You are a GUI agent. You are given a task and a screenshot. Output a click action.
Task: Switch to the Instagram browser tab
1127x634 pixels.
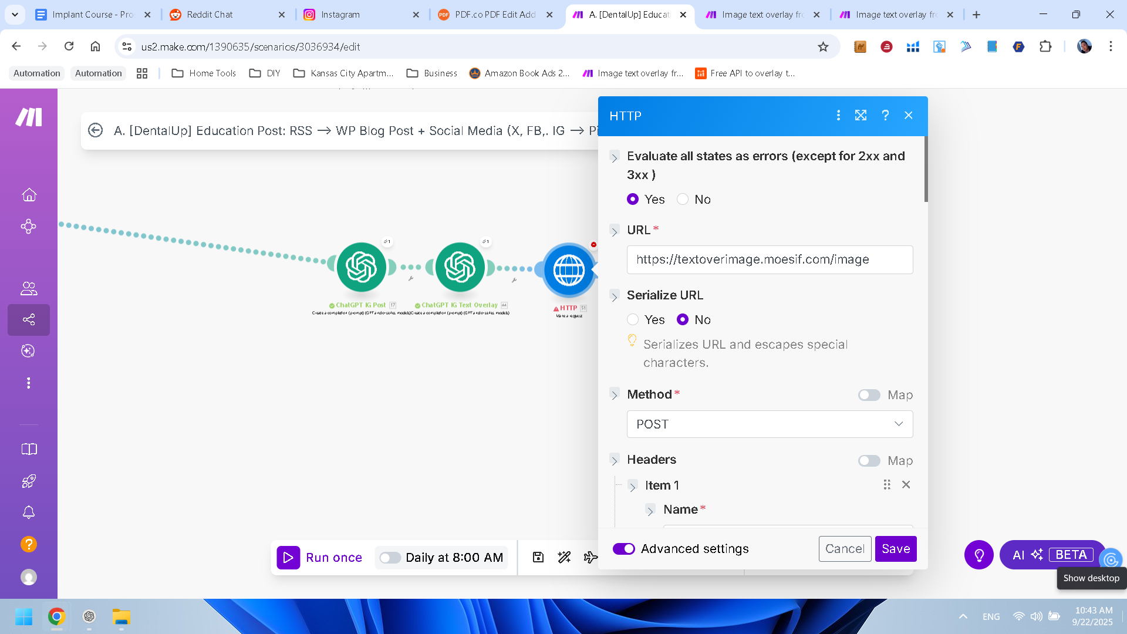tap(340, 15)
